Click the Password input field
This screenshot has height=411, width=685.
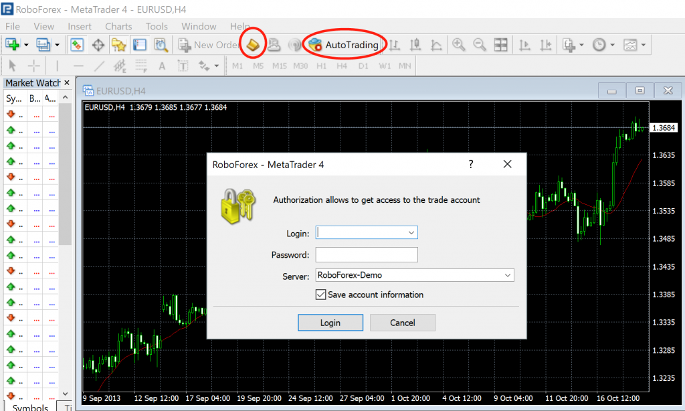pos(367,254)
